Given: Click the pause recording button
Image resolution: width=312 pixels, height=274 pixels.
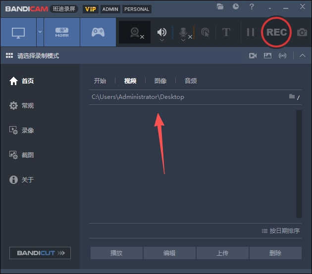Looking at the screenshot, I should 250,32.
